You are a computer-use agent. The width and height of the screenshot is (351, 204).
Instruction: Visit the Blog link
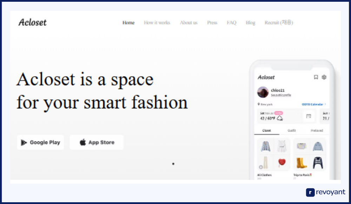point(250,23)
